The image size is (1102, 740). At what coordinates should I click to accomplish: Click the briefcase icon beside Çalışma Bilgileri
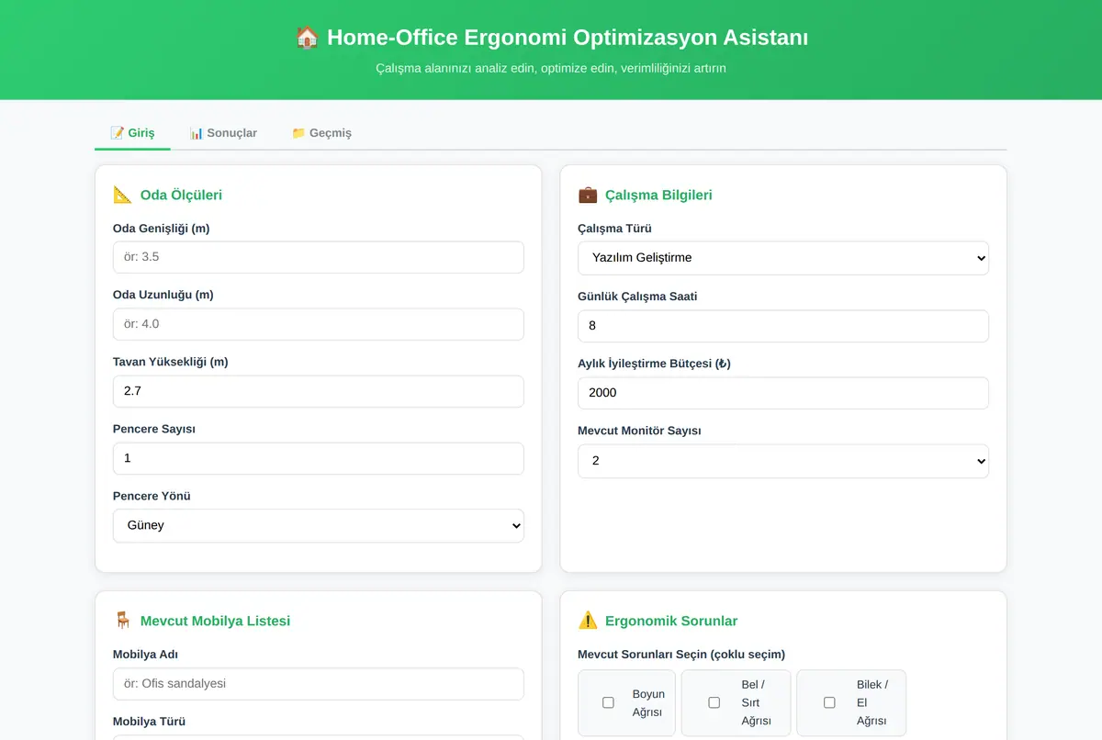tap(588, 195)
